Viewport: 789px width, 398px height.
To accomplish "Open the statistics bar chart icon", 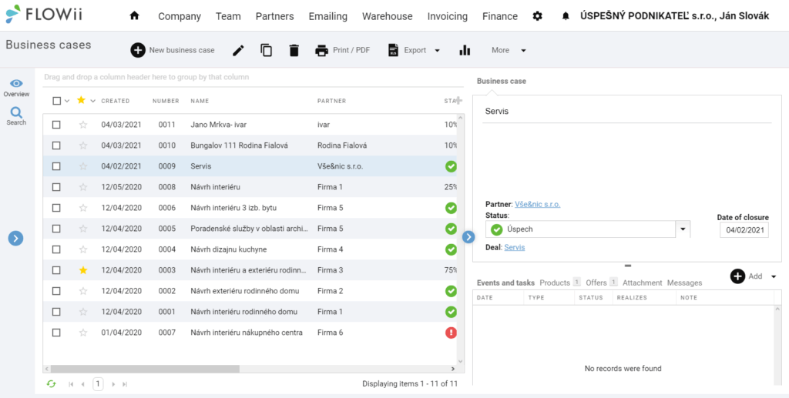I will pyautogui.click(x=465, y=50).
